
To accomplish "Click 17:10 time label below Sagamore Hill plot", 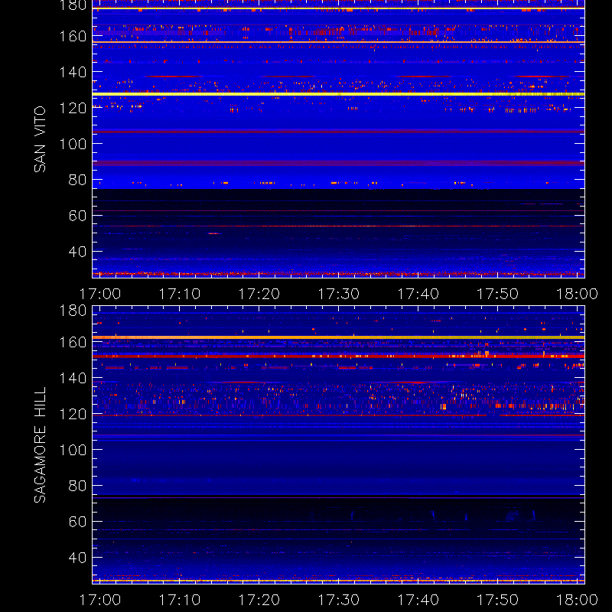I will click(180, 600).
